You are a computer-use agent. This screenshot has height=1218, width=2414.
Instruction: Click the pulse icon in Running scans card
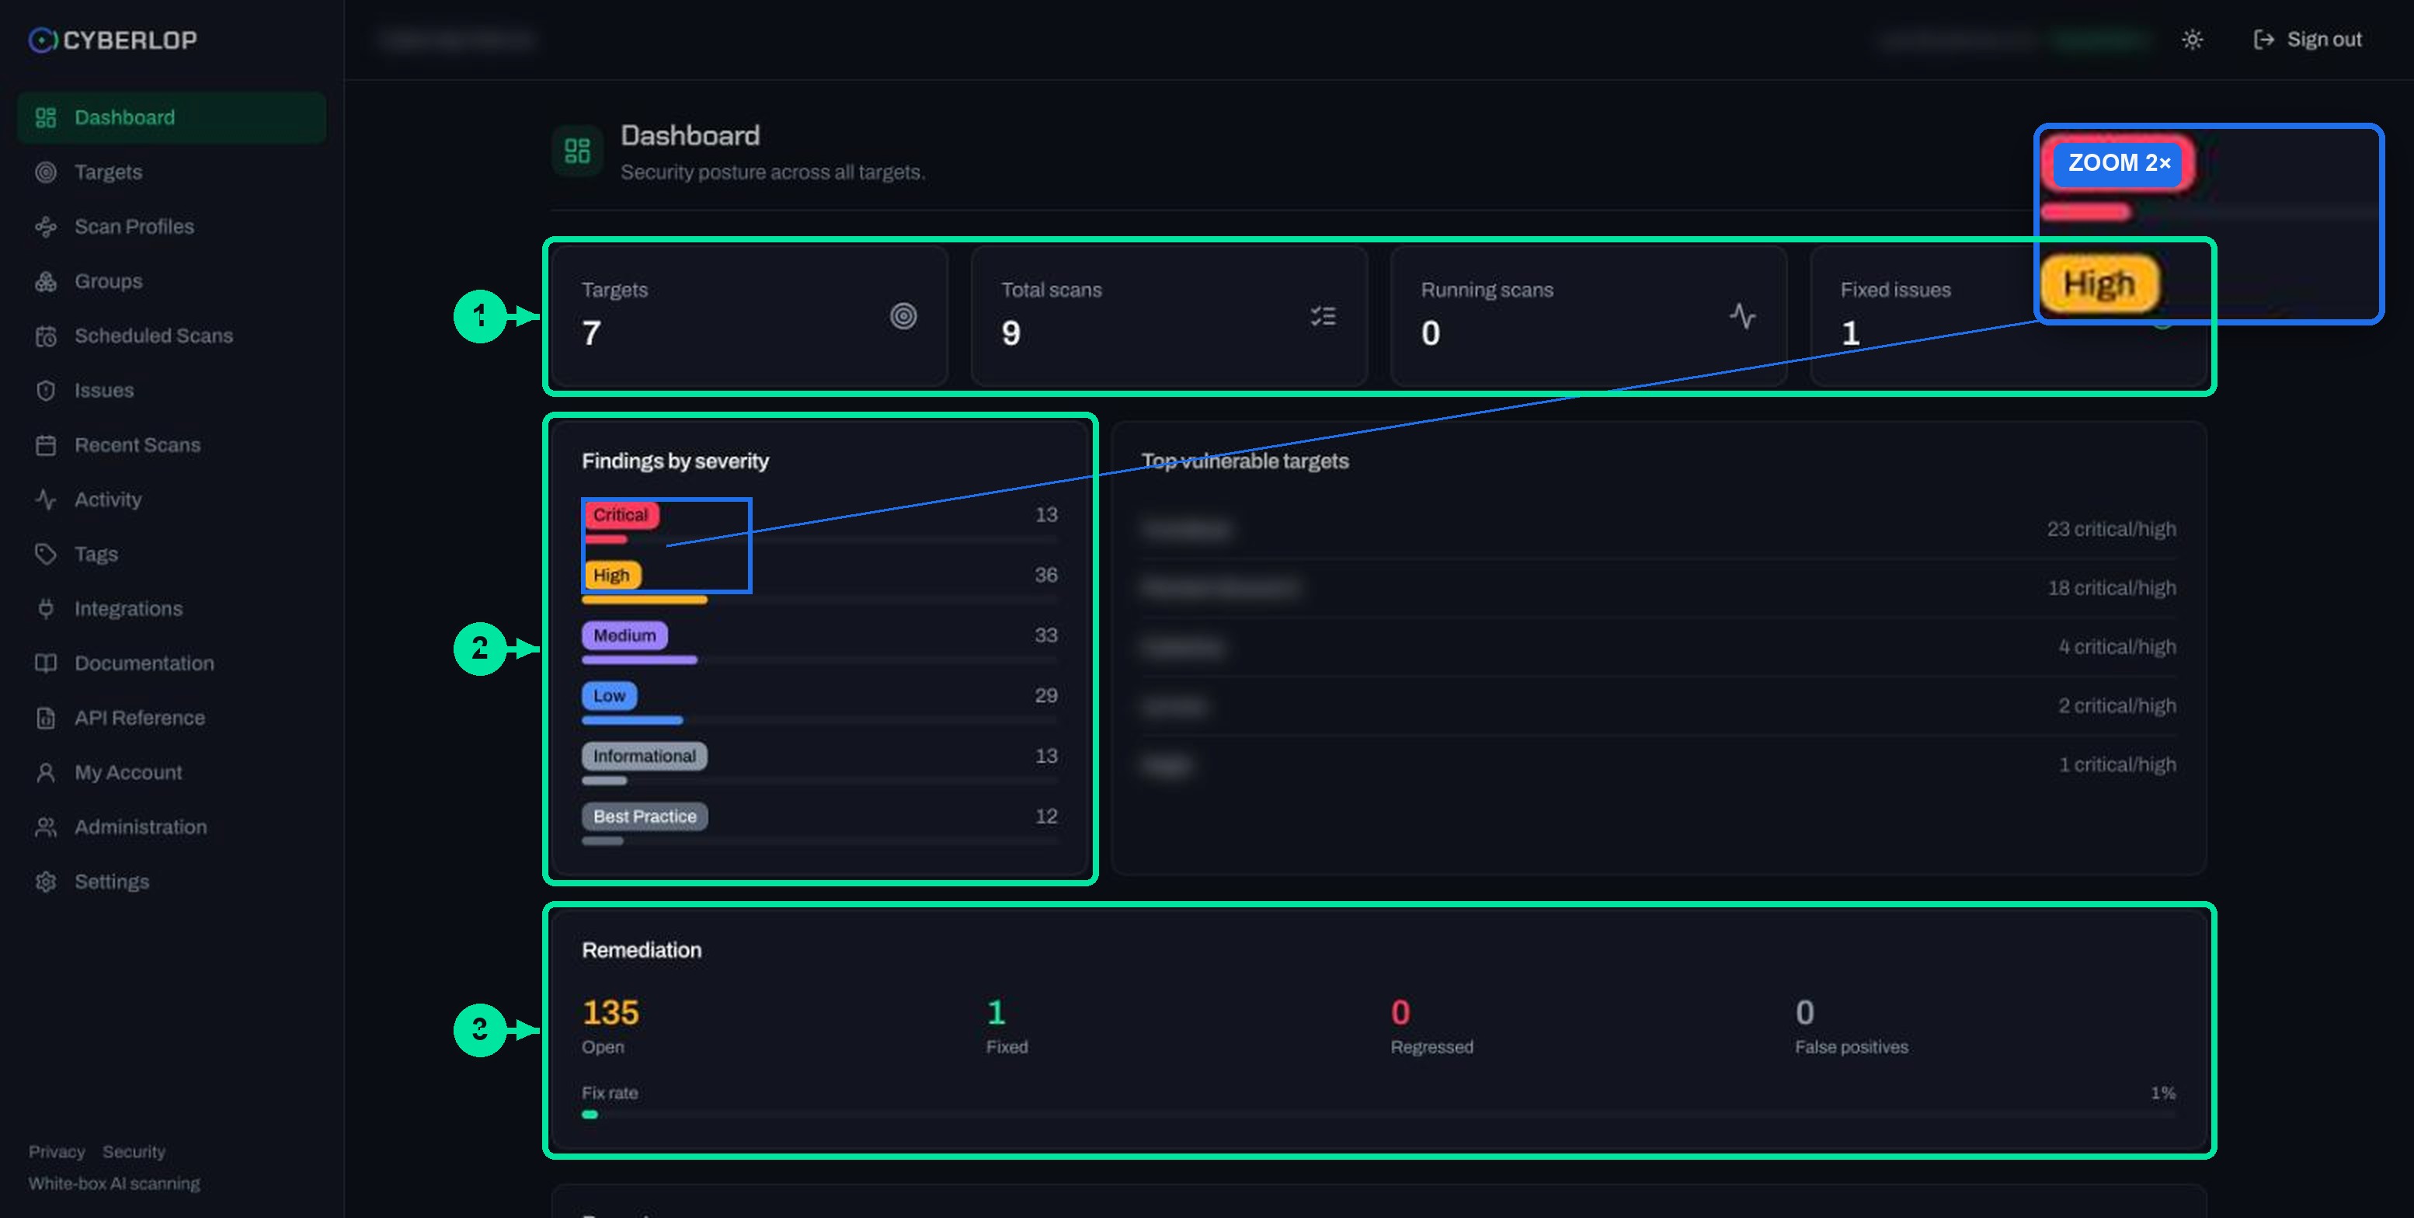pyautogui.click(x=1743, y=315)
